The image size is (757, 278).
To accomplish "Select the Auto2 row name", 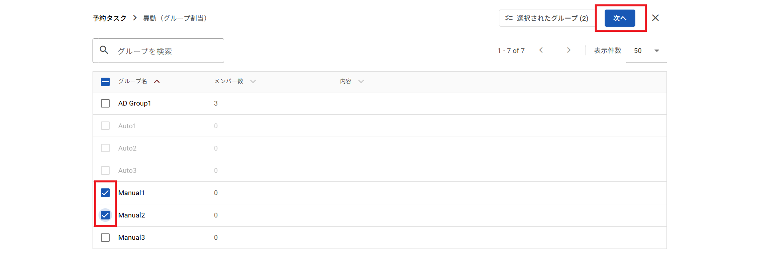I will click(x=127, y=148).
